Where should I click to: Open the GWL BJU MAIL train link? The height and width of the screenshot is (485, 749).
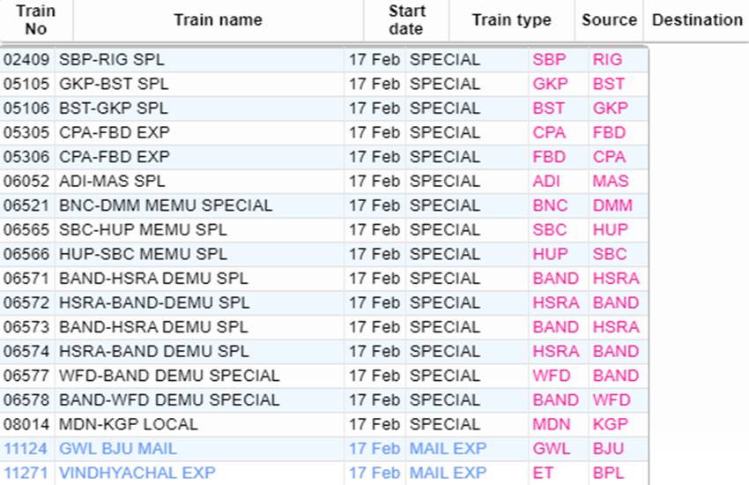pos(118,449)
